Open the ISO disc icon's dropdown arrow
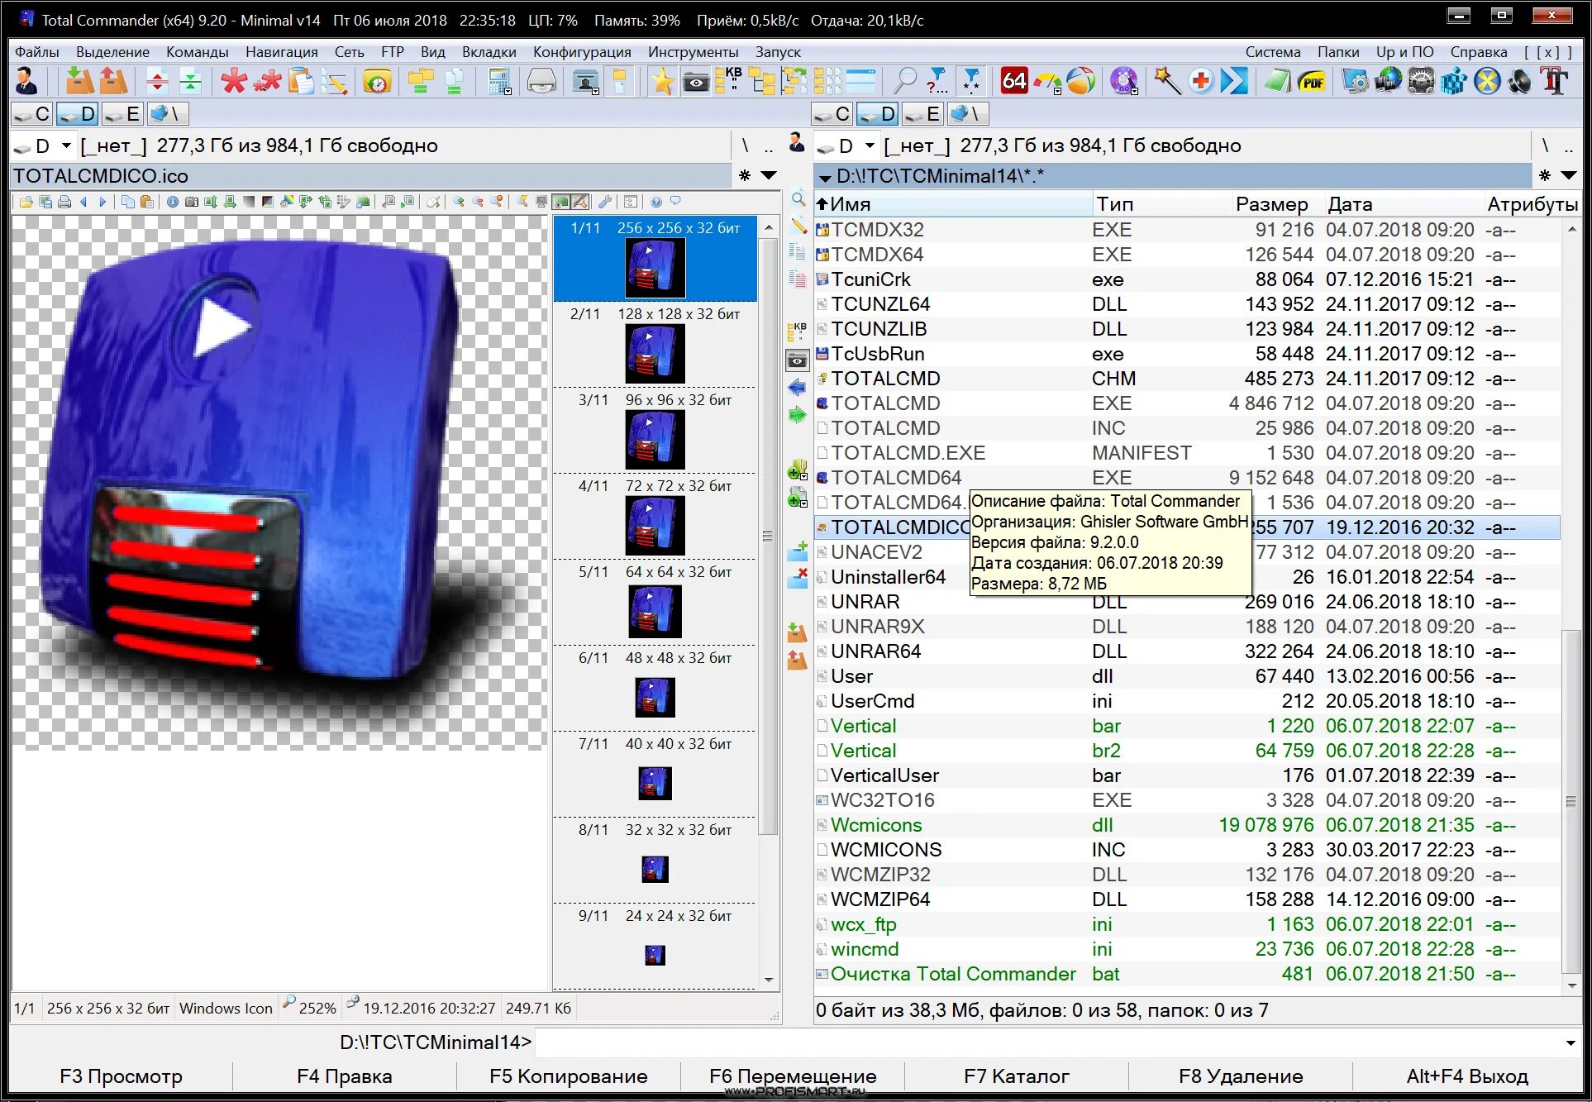The height and width of the screenshot is (1102, 1592). 1134,91
